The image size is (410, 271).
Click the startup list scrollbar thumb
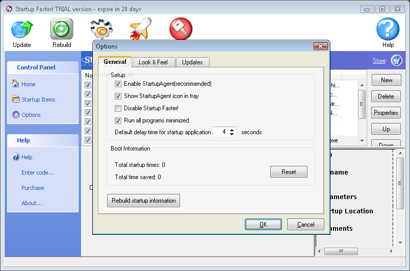362,104
